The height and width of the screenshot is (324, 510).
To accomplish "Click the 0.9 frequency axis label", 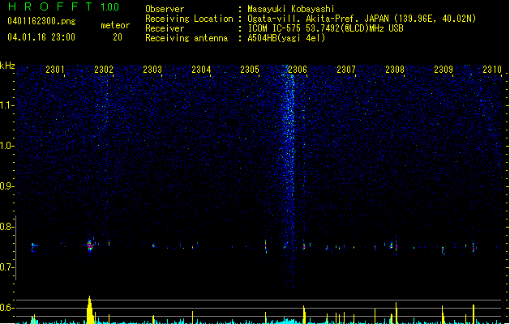I will [6, 186].
